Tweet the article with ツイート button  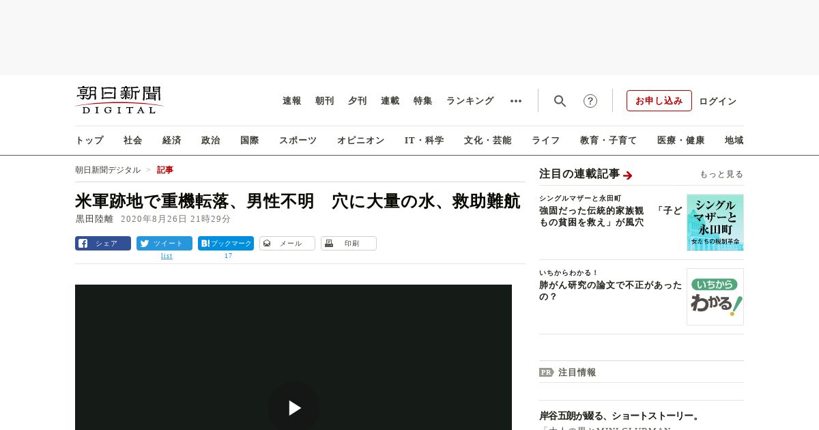coord(164,243)
